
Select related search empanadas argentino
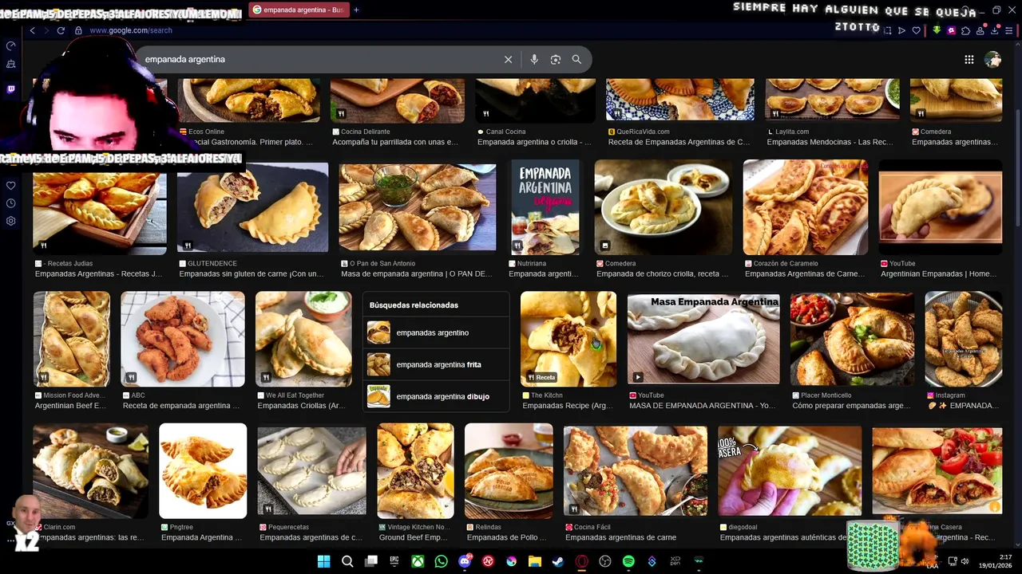tap(436, 332)
